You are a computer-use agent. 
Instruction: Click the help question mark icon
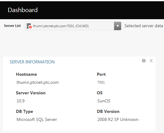144,61
